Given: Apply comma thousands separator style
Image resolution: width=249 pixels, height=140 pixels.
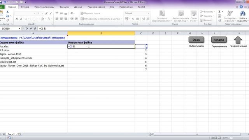Looking at the screenshot, I should 137,19.
